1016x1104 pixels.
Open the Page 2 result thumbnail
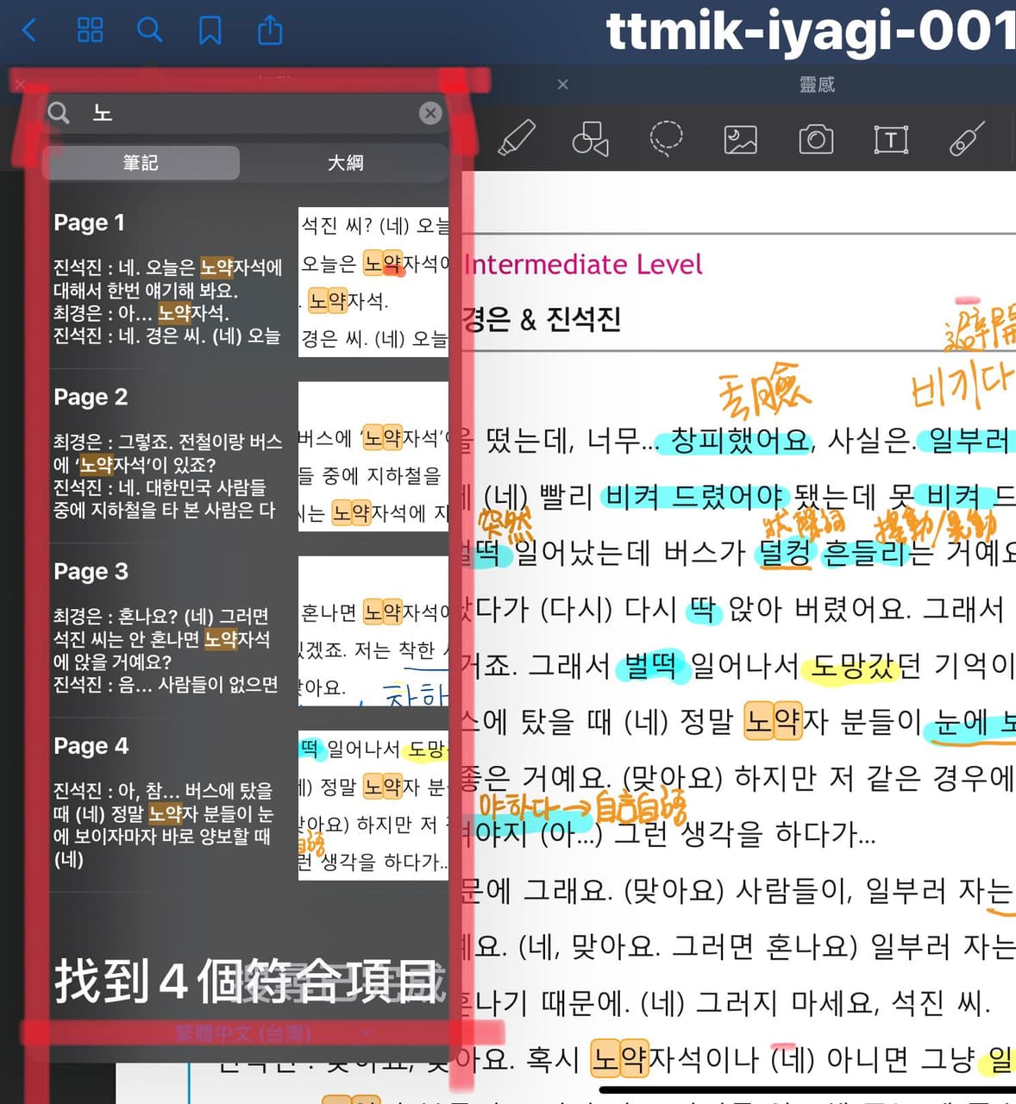click(373, 456)
